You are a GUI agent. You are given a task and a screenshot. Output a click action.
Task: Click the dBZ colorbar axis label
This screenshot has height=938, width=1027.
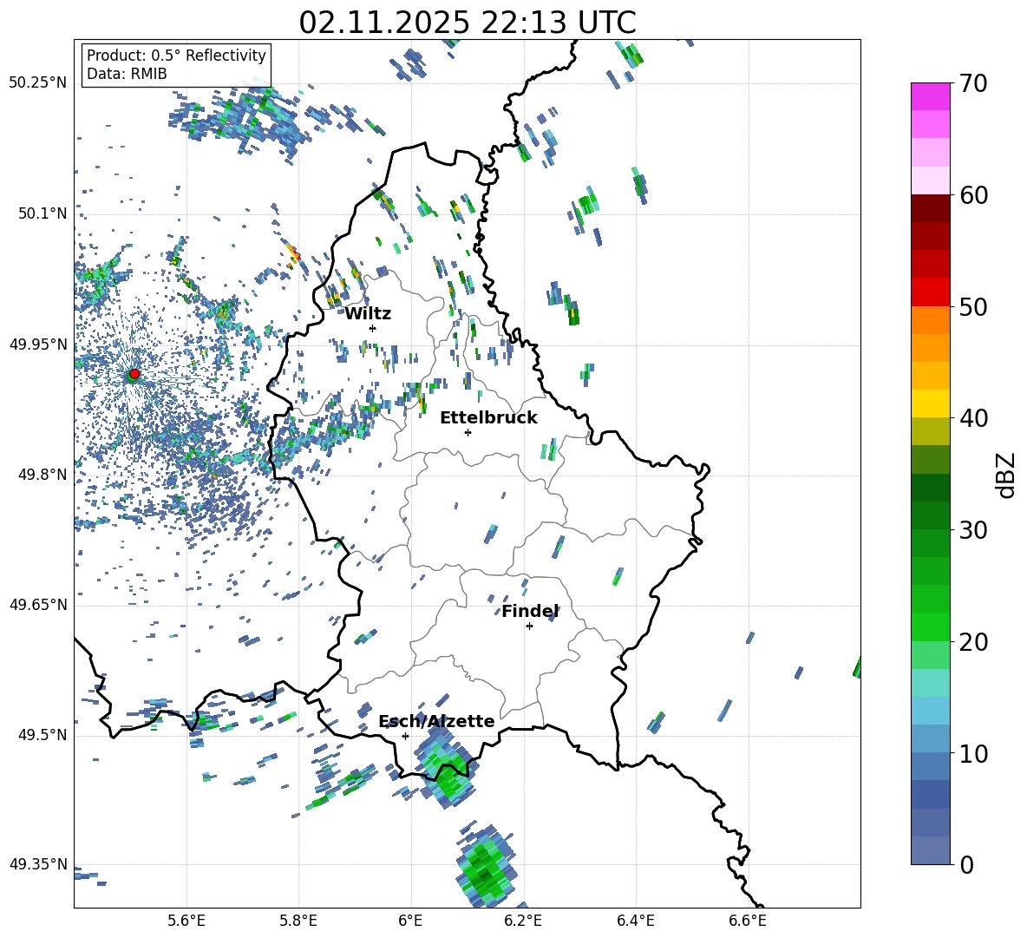1005,475
